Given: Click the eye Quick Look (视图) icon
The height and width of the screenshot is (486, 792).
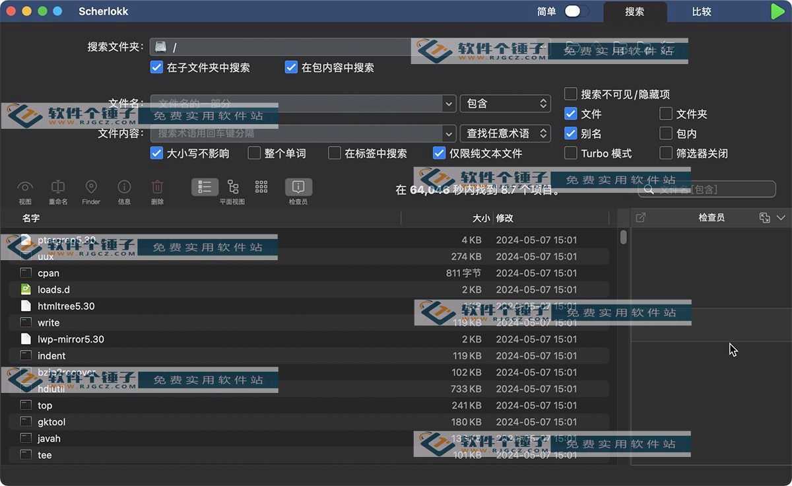Looking at the screenshot, I should click(x=25, y=187).
